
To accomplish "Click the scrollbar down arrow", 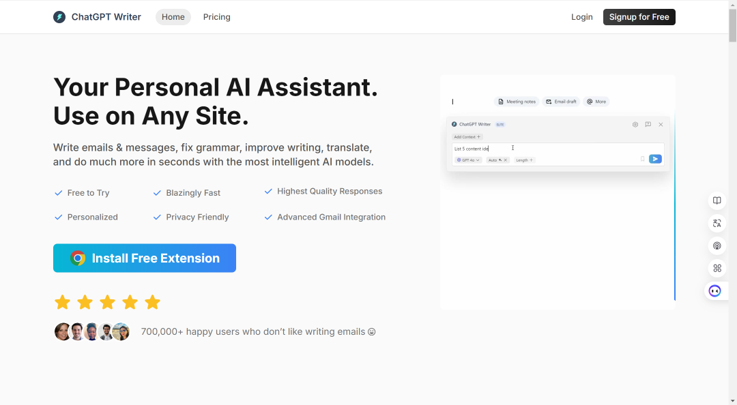I will (733, 401).
